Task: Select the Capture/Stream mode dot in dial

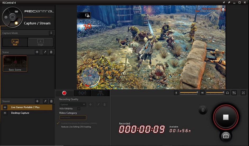Action: (x=16, y=23)
